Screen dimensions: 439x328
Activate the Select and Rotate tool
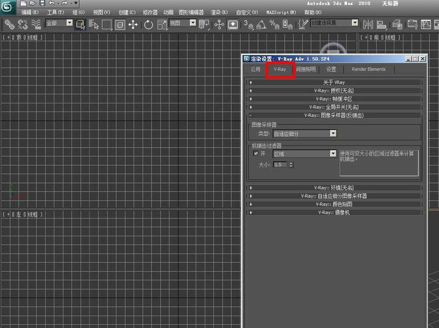[x=149, y=24]
